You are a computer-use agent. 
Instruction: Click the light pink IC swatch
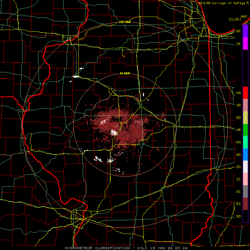(245, 179)
